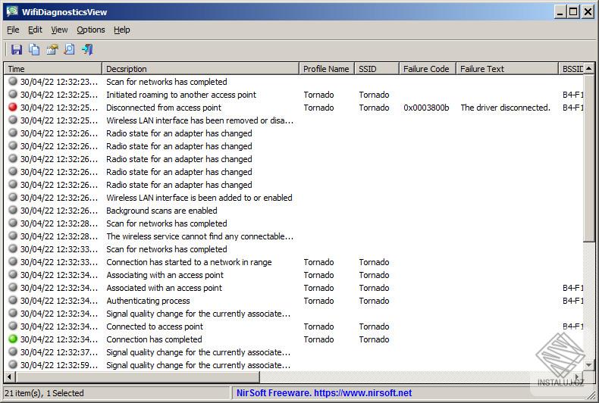The height and width of the screenshot is (403, 599).
Task: Click green status icon of Connection completed row
Action: 13,339
